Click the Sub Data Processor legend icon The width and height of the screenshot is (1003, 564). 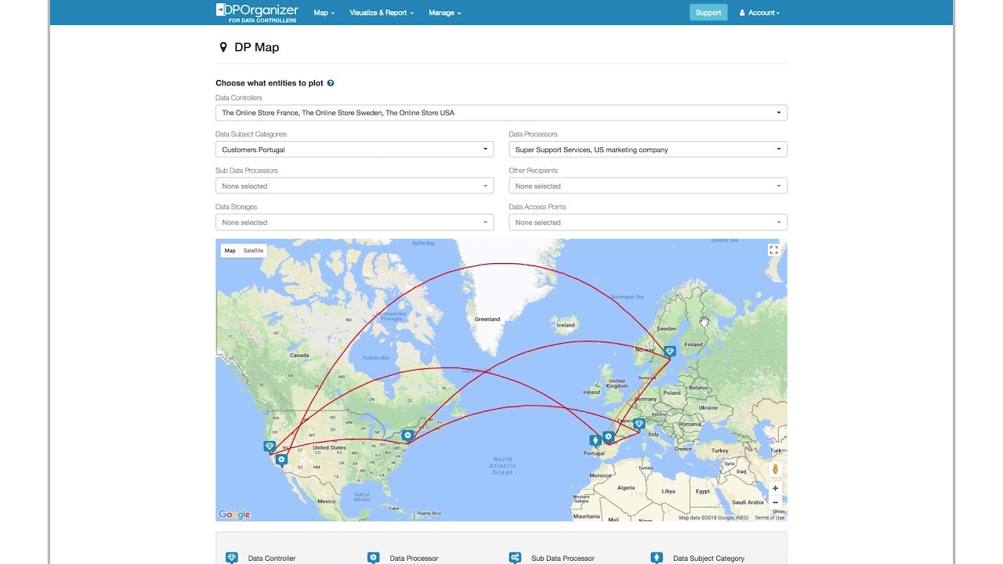pos(515,558)
